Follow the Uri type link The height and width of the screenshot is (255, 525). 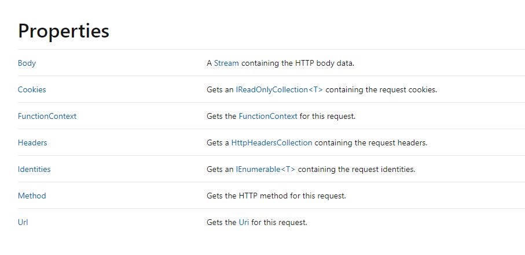pyautogui.click(x=244, y=222)
